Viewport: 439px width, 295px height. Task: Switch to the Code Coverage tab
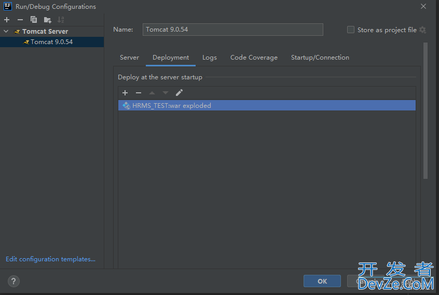tap(254, 58)
